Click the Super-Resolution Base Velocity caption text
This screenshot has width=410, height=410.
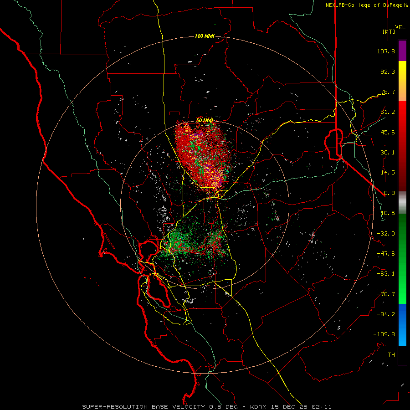[206, 407]
